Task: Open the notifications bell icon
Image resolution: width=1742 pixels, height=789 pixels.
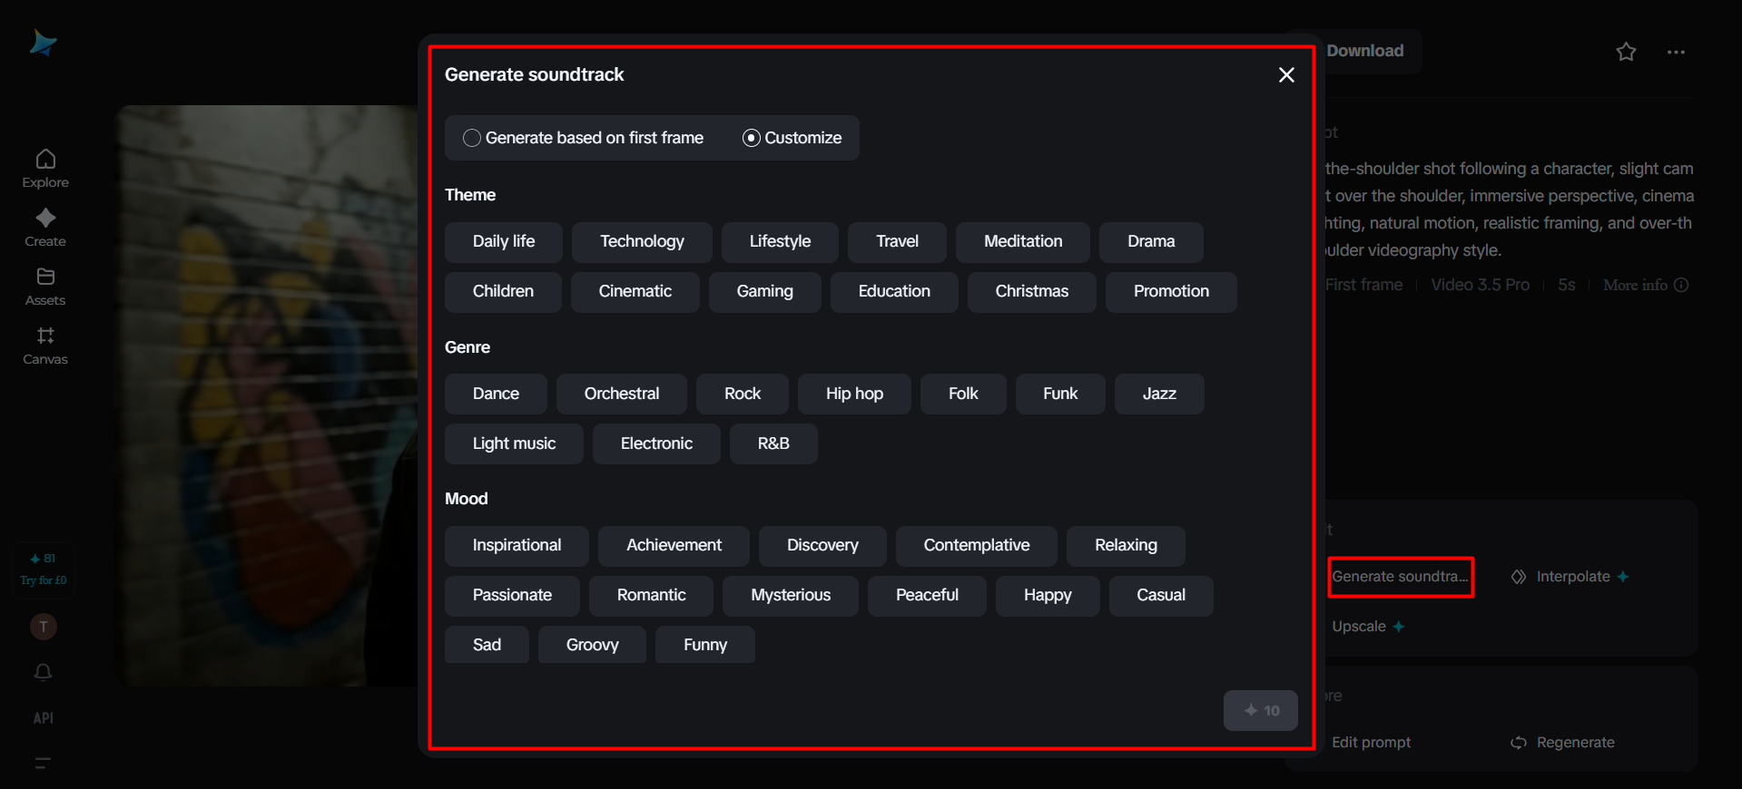Action: pyautogui.click(x=44, y=672)
